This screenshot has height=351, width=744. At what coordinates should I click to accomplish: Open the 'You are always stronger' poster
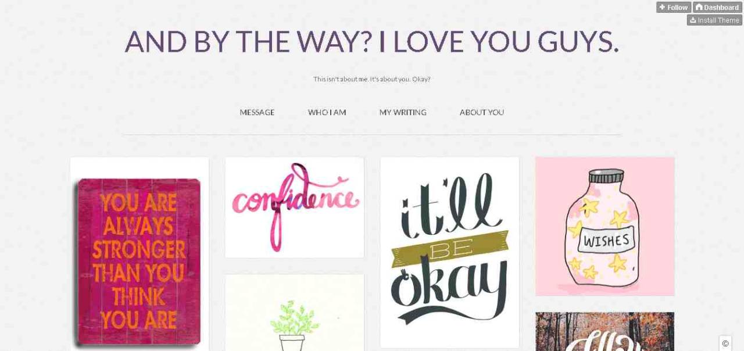[x=139, y=255]
